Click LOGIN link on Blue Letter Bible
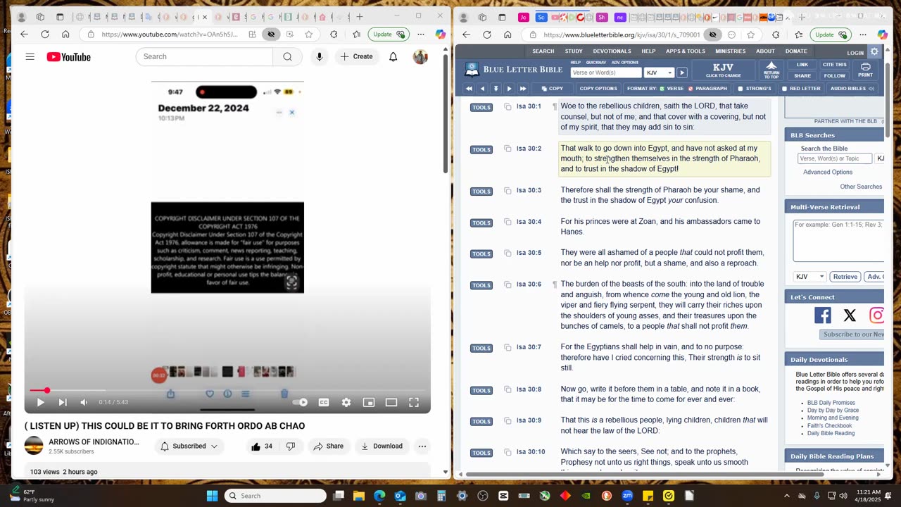Image resolution: width=901 pixels, height=507 pixels. pyautogui.click(x=855, y=53)
